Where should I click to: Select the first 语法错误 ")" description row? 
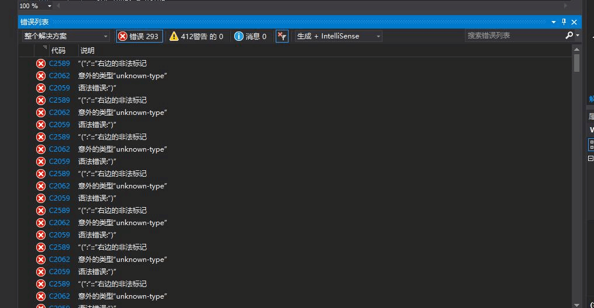[x=97, y=88]
